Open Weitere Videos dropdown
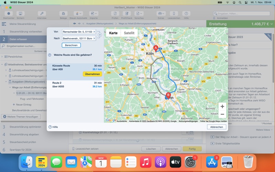This screenshot has height=172, width=275. point(264,130)
